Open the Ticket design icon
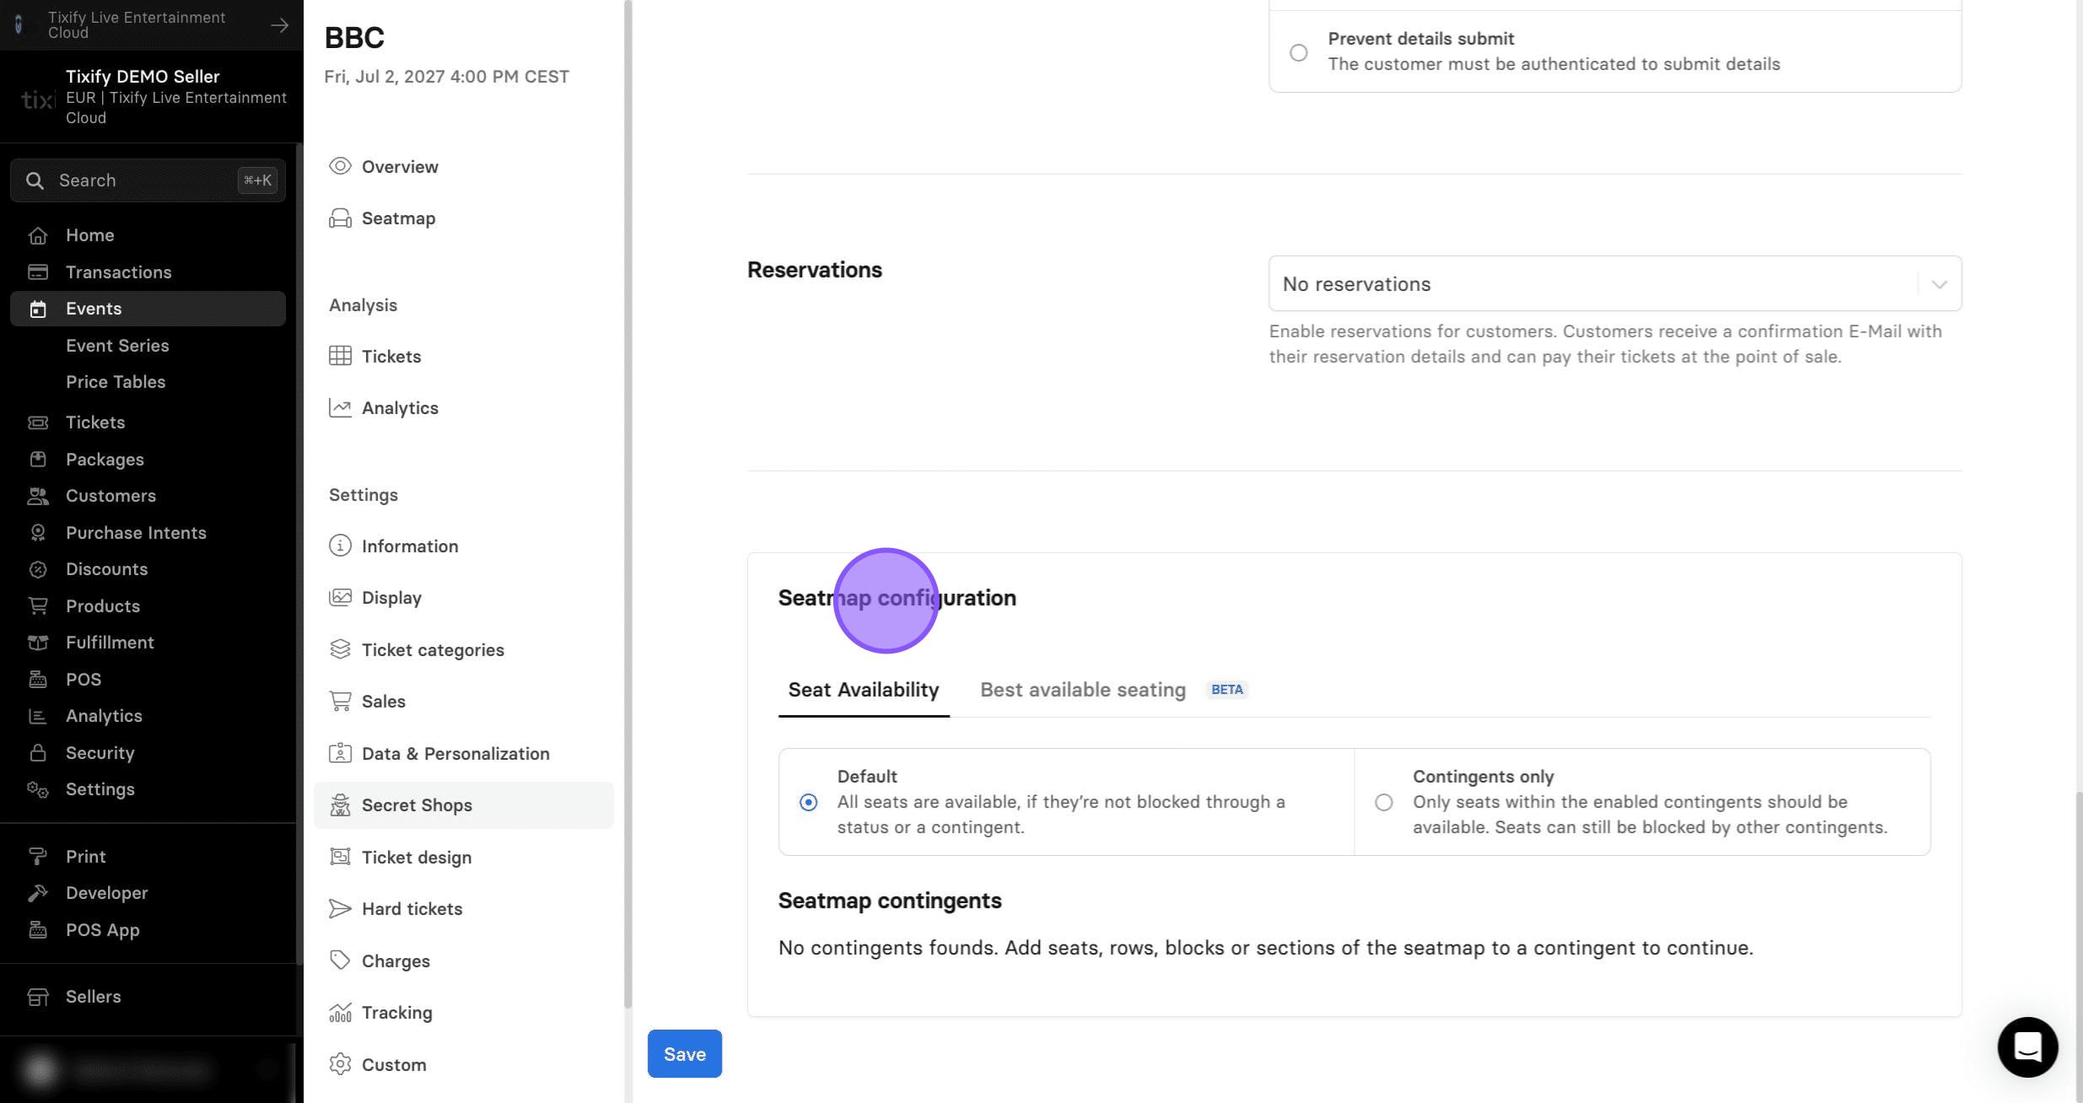The height and width of the screenshot is (1103, 2083). pos(340,857)
